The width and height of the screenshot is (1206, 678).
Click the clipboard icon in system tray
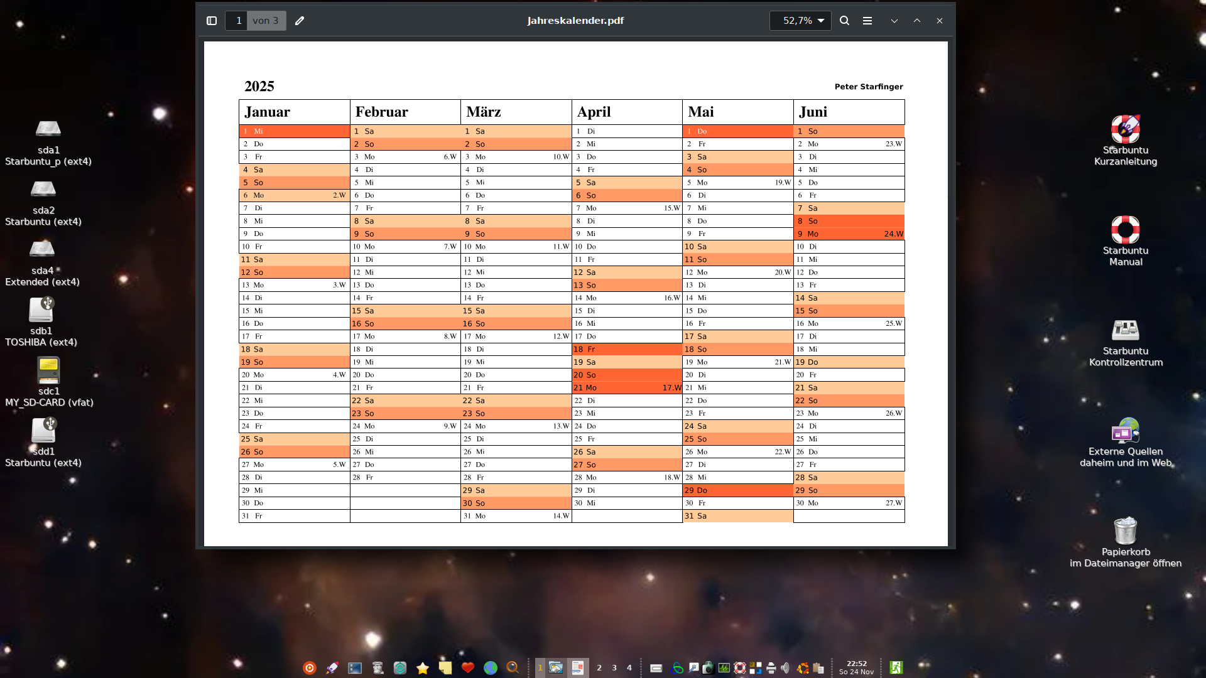click(818, 668)
